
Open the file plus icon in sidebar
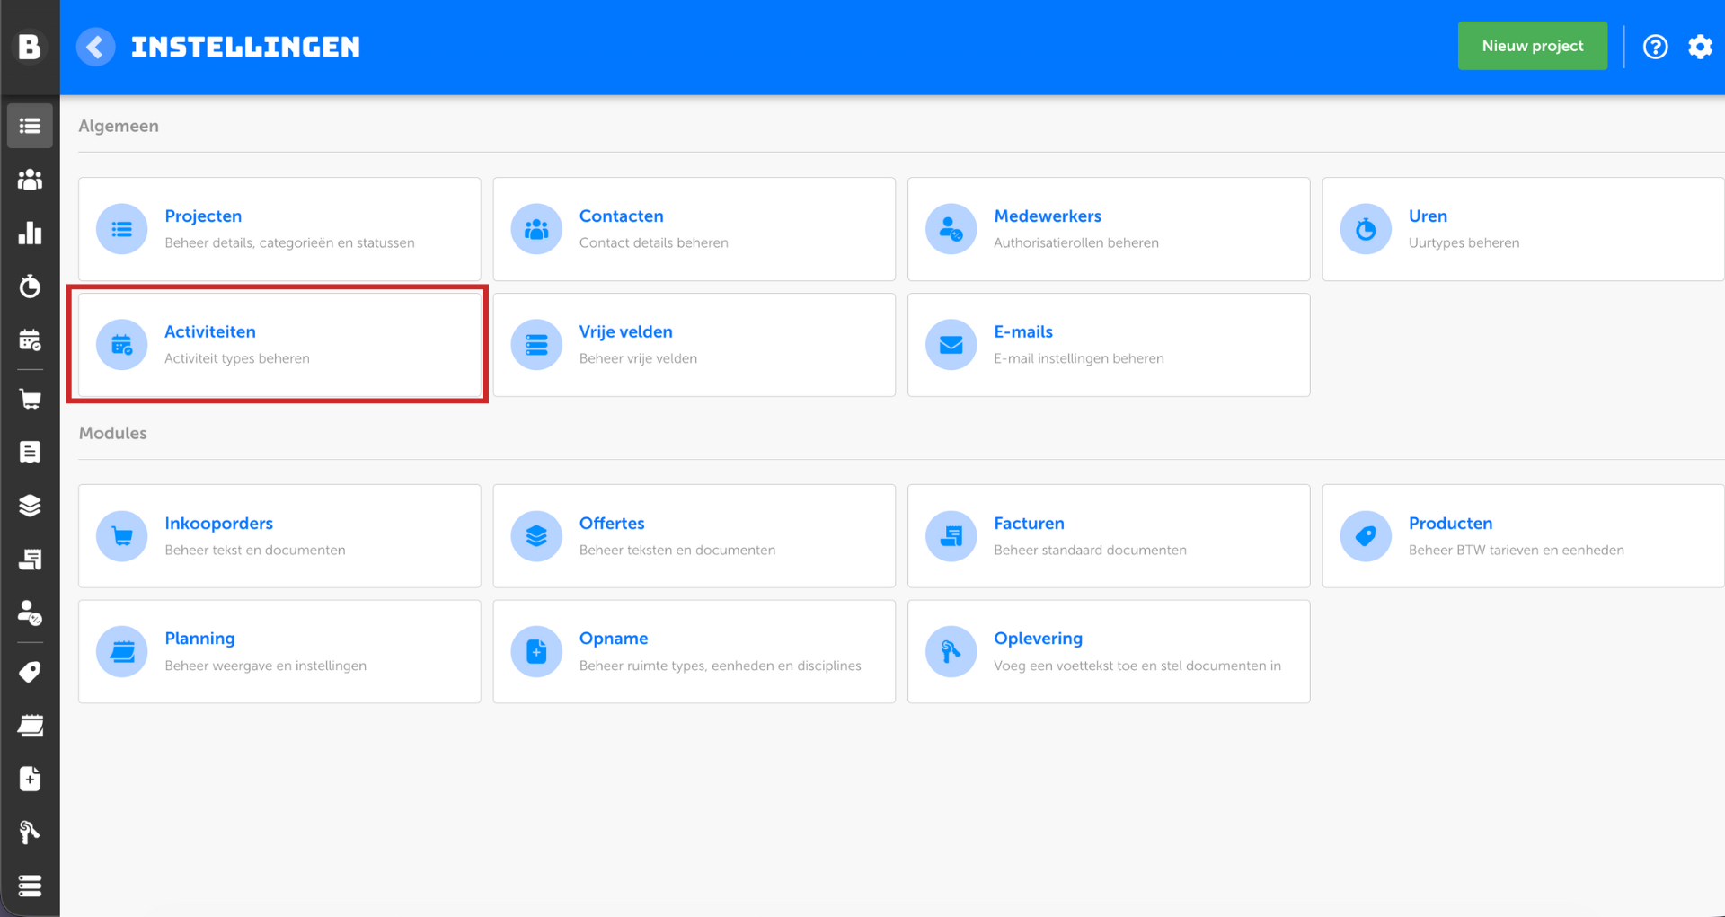tap(30, 779)
